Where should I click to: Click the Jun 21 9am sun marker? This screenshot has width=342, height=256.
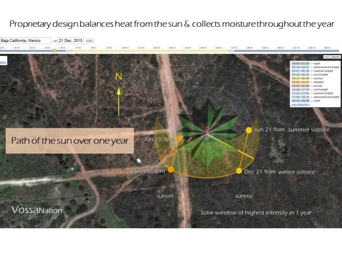[249, 130]
